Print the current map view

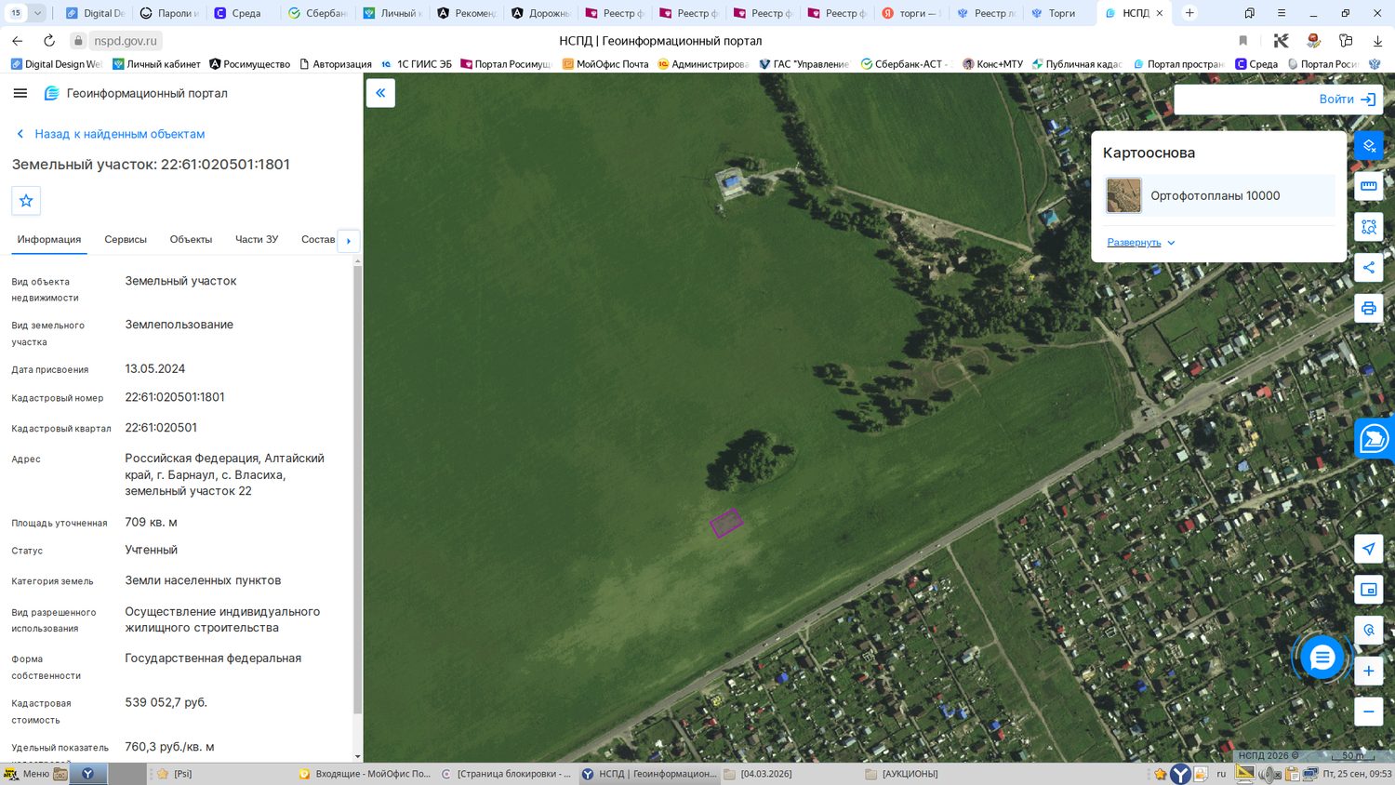(x=1369, y=309)
